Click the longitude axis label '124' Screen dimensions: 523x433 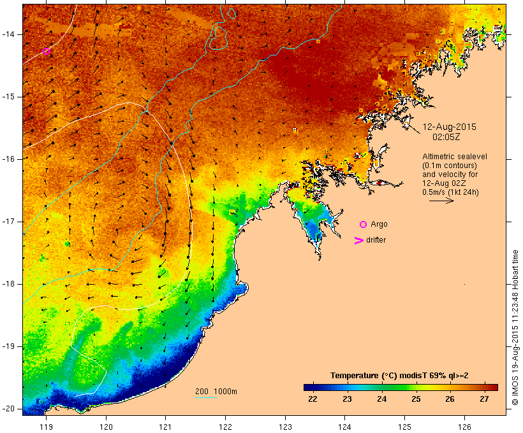(x=345, y=427)
